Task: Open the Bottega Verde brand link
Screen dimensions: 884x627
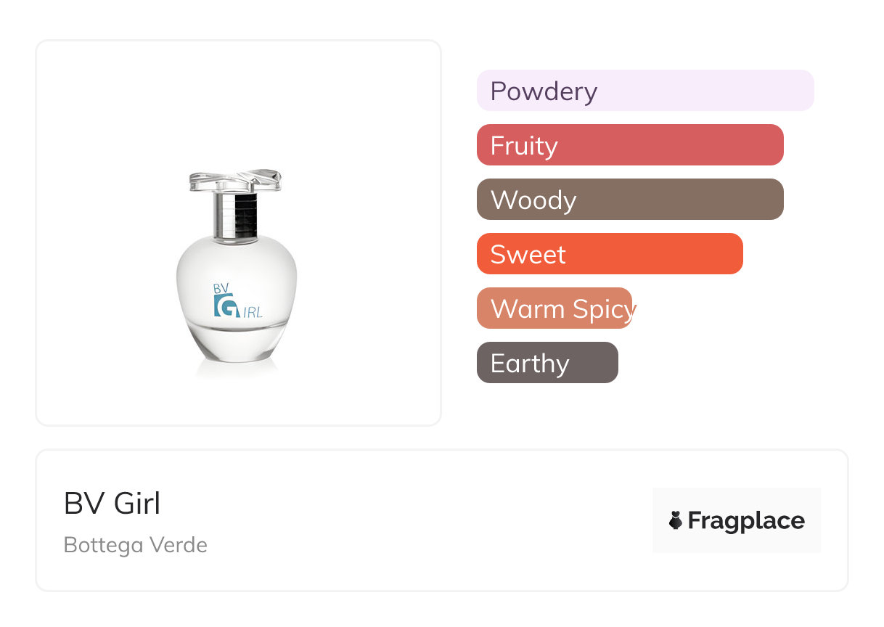Action: point(135,545)
